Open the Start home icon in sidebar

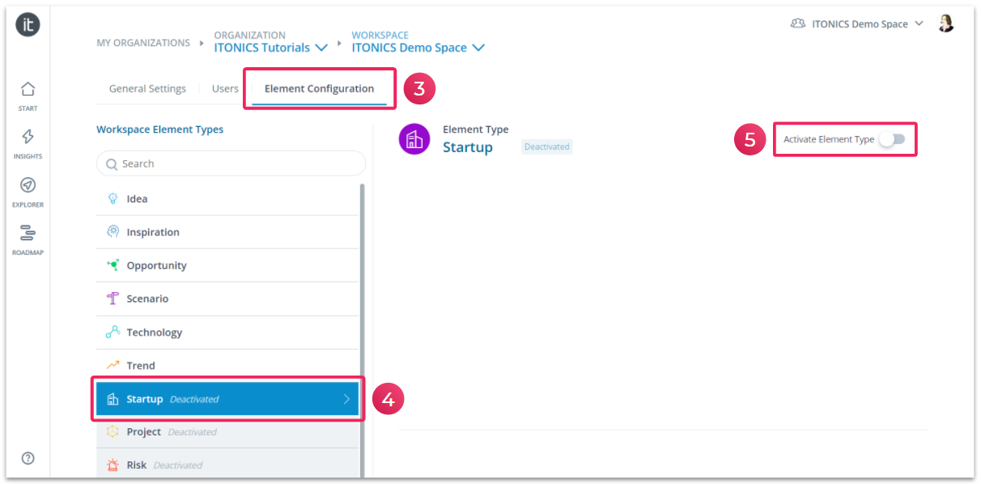[28, 90]
